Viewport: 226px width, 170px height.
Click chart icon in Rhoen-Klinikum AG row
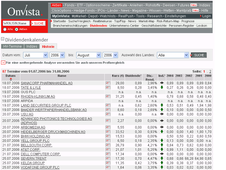click(108, 97)
